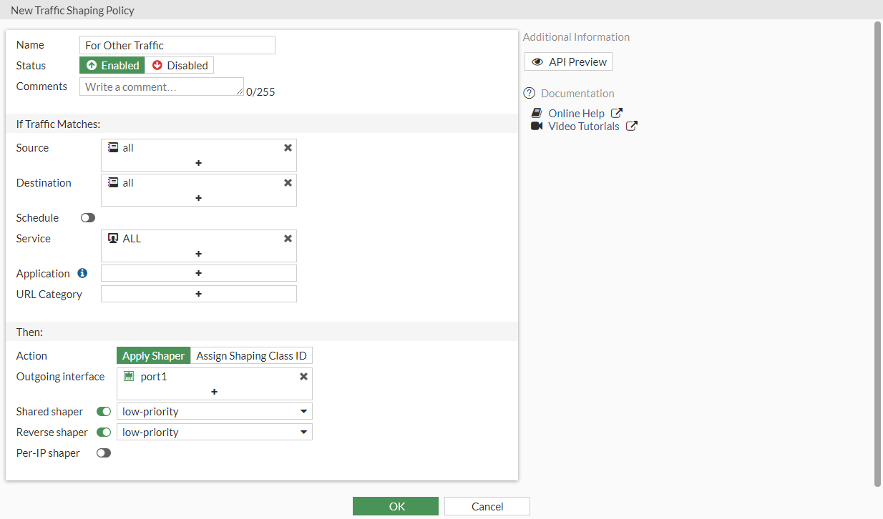Click the Application info icon
This screenshot has width=883, height=519.
point(82,272)
